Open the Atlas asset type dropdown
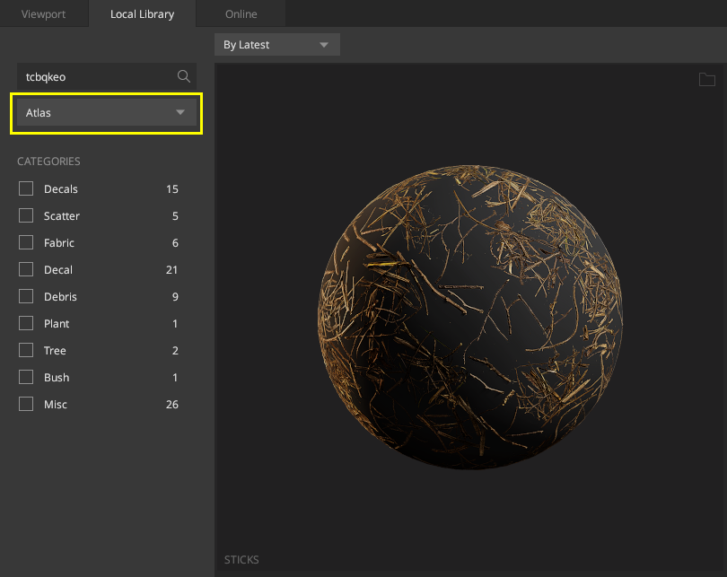 [x=106, y=113]
